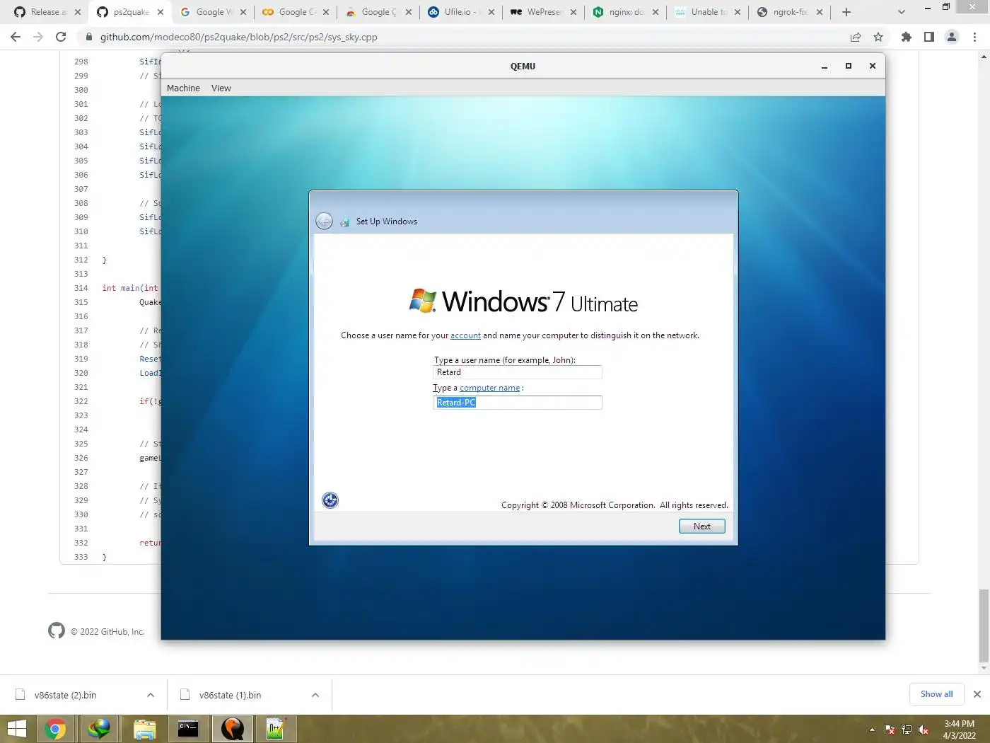The height and width of the screenshot is (743, 990).
Task: Open the Chrome extensions puzzle icon
Action: 907,37
